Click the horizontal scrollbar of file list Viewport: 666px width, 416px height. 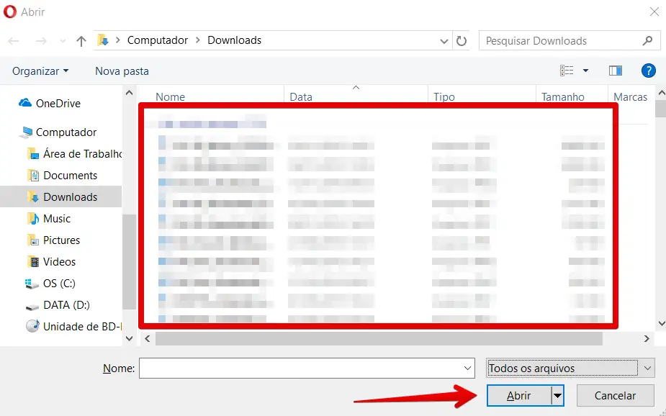pyautogui.click(x=378, y=338)
